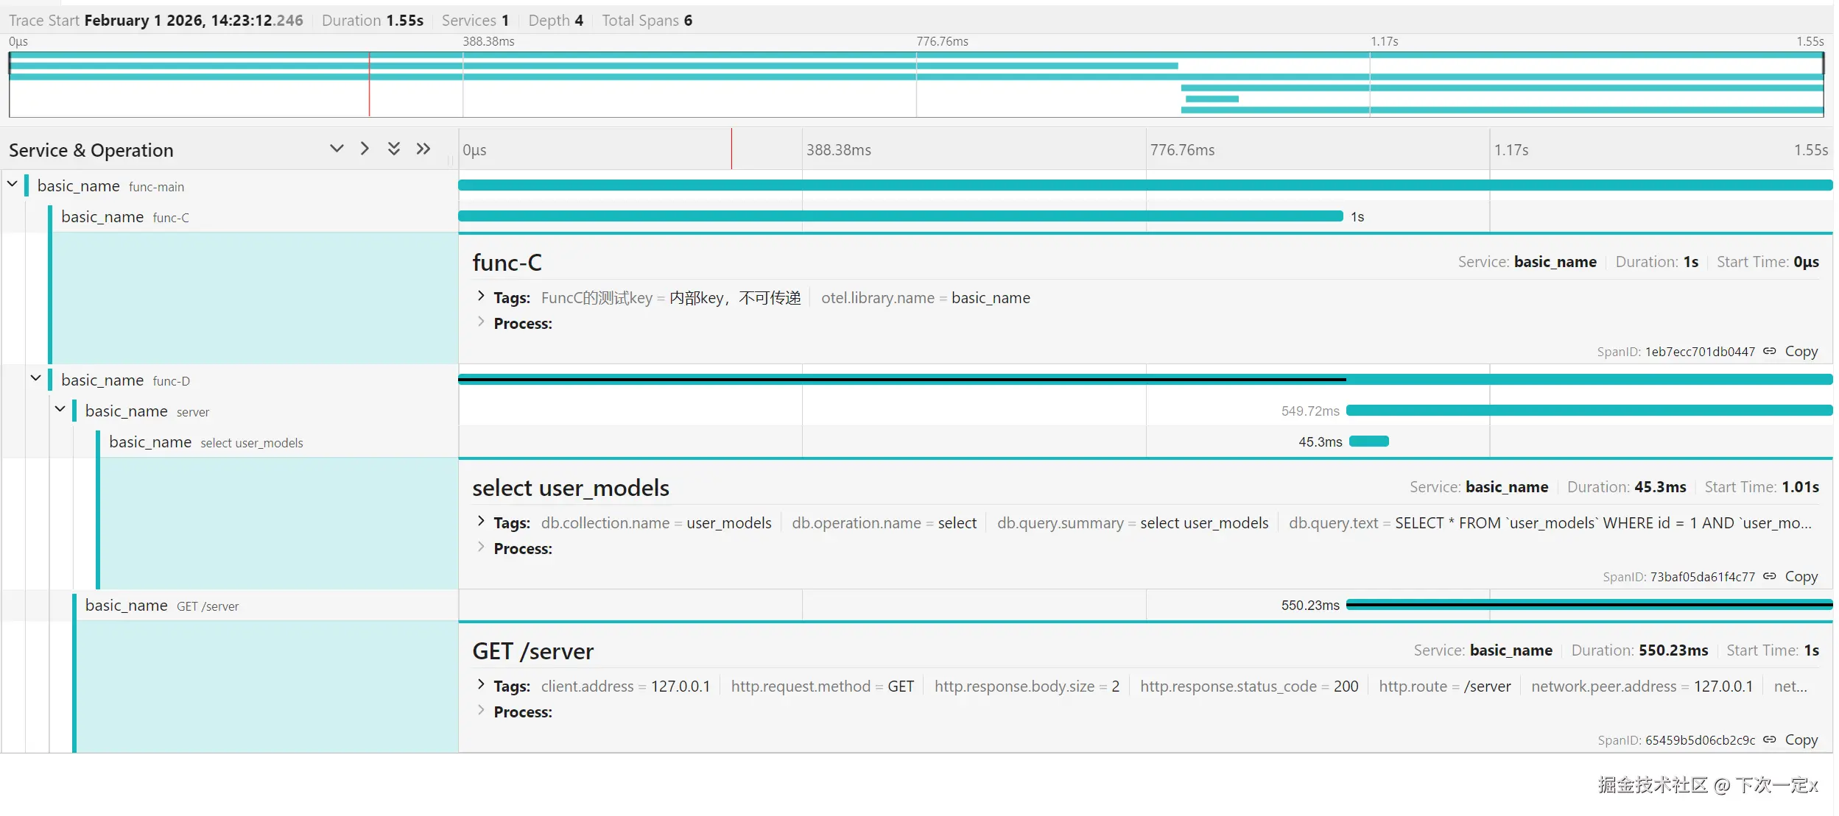The height and width of the screenshot is (816, 1839).
Task: Click link icon beside GET /server SpanID
Action: 1770,739
